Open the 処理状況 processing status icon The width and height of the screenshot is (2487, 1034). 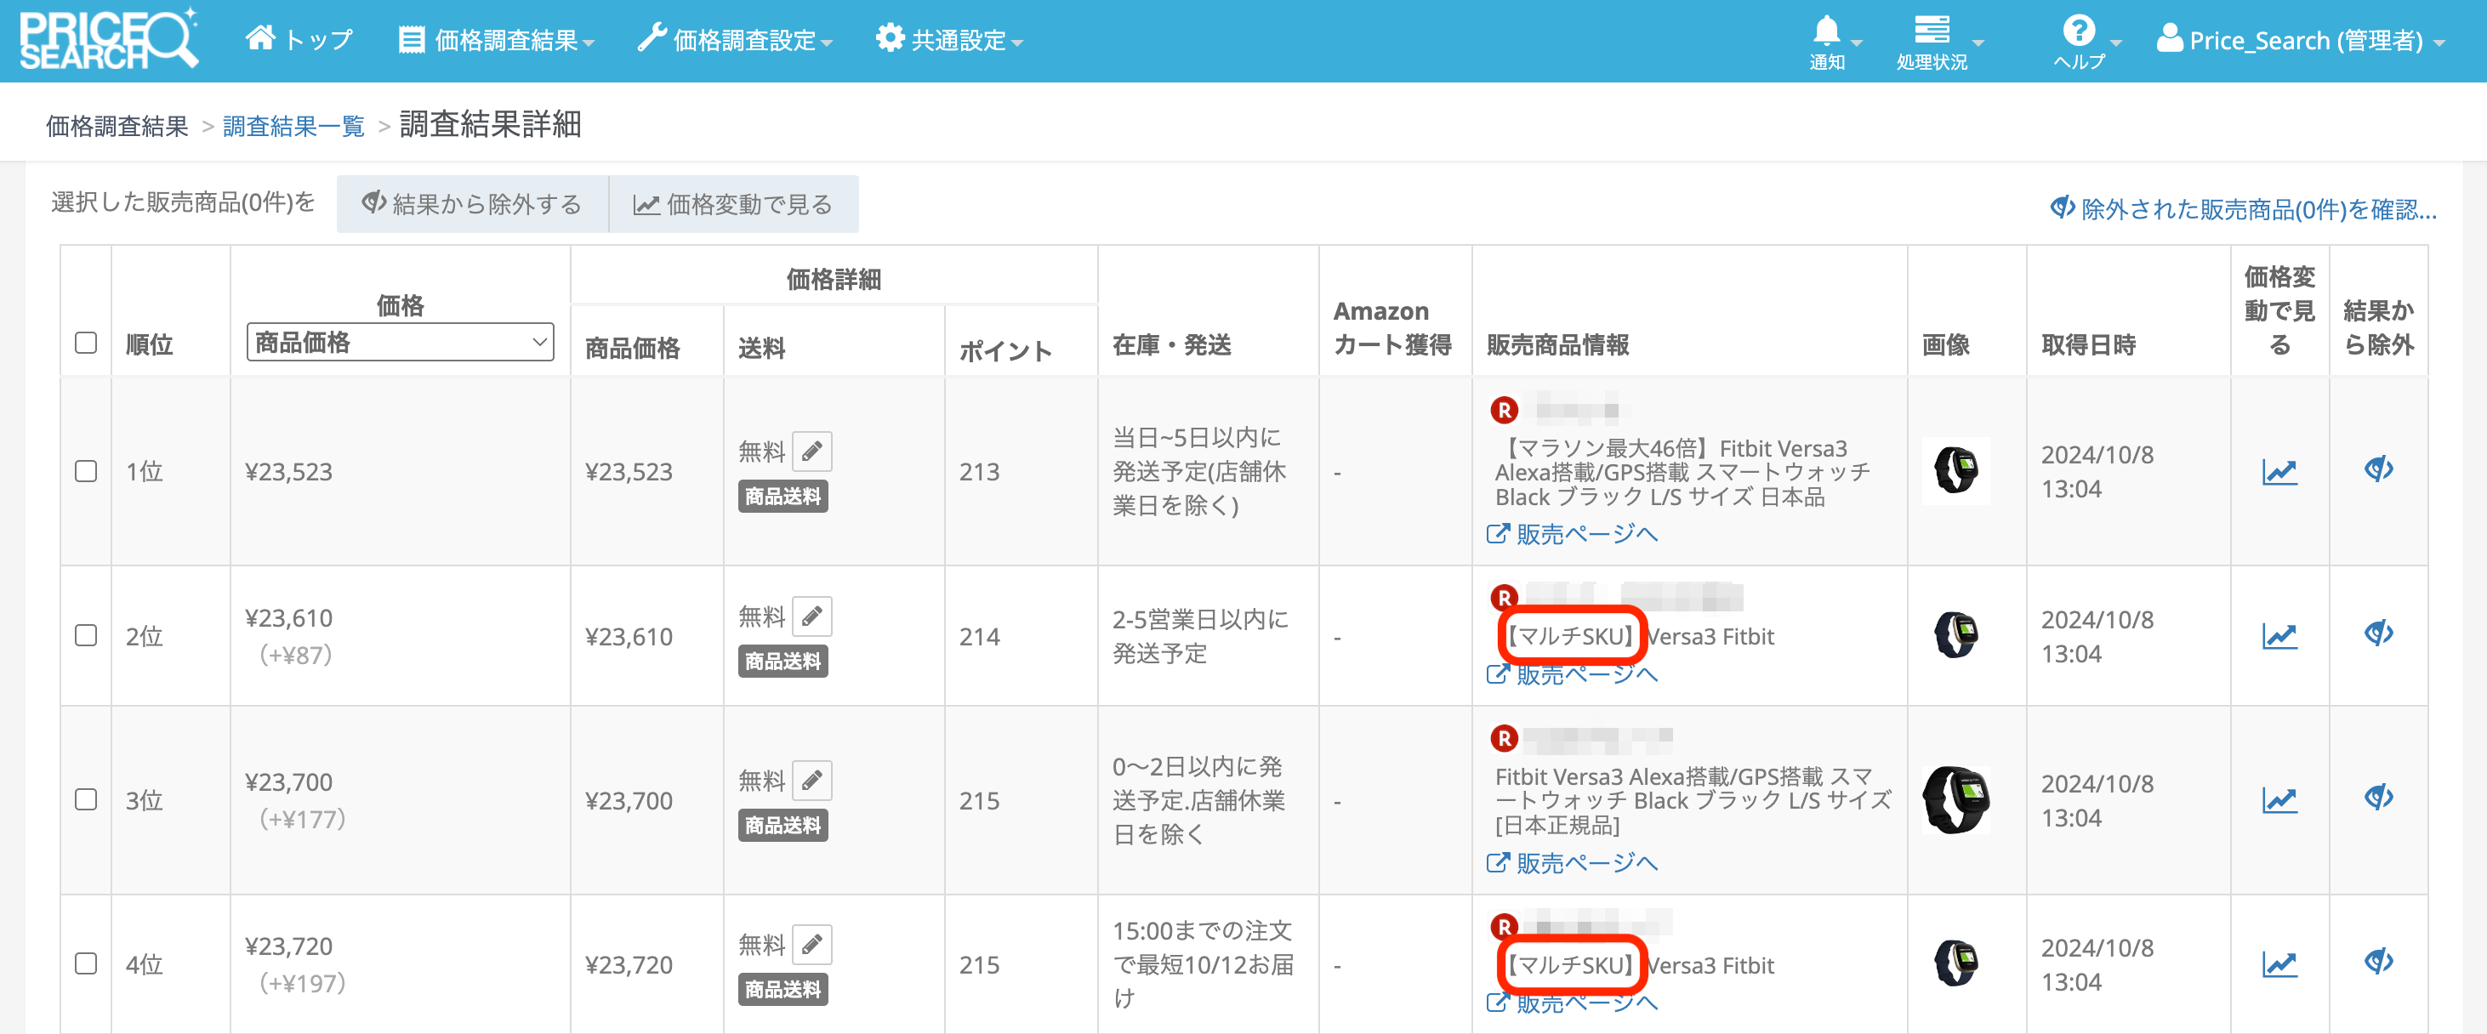pos(1931,31)
